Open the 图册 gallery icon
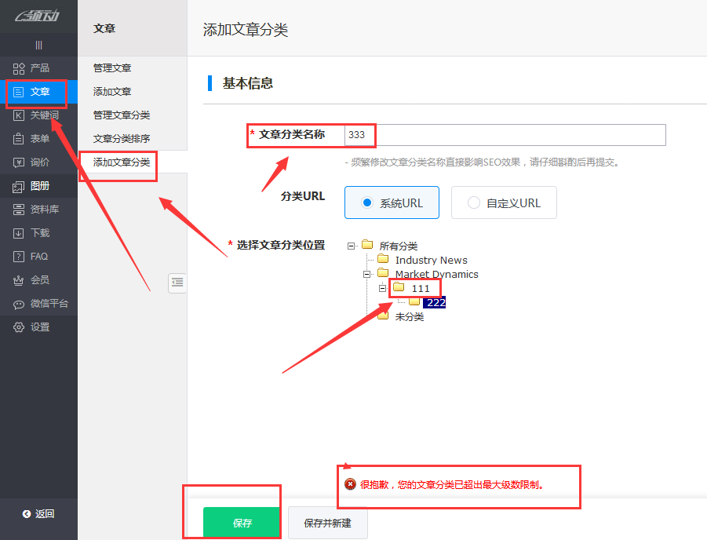 (17, 186)
